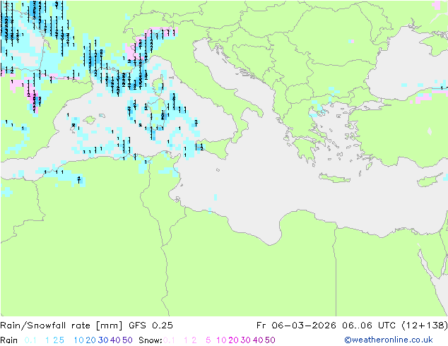The width and height of the screenshot is (448, 346).
Task: Click the "Rain" legend label
Action: 9,340
